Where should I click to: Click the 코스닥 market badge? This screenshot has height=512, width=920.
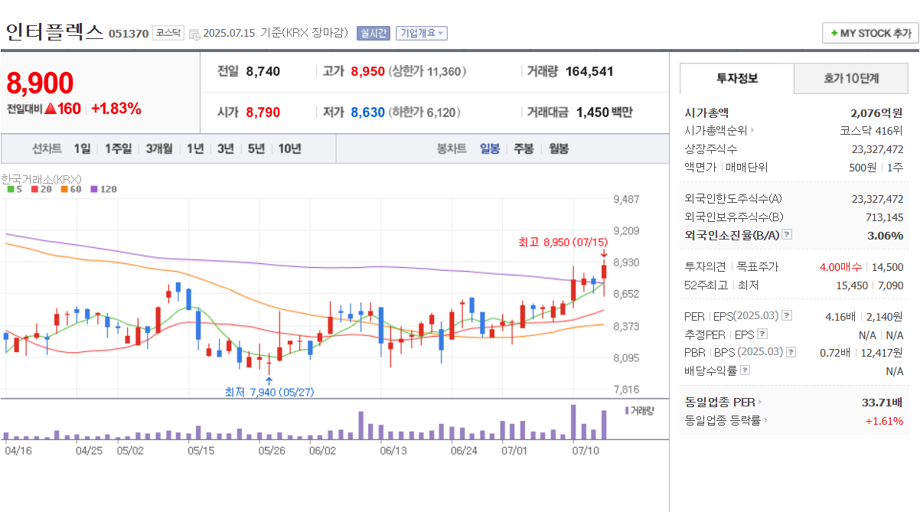coord(168,33)
